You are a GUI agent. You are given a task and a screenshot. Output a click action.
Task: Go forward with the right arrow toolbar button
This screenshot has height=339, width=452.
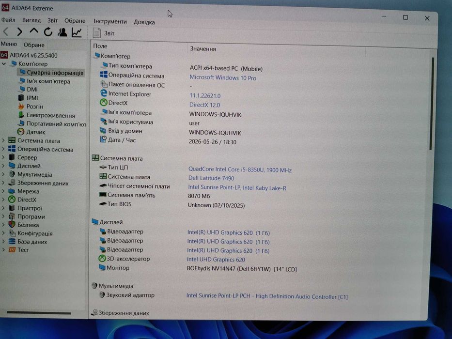(19, 31)
